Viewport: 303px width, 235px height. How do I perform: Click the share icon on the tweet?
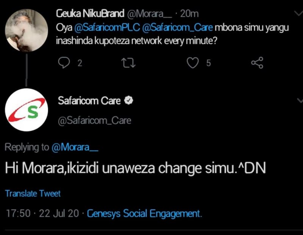(257, 63)
